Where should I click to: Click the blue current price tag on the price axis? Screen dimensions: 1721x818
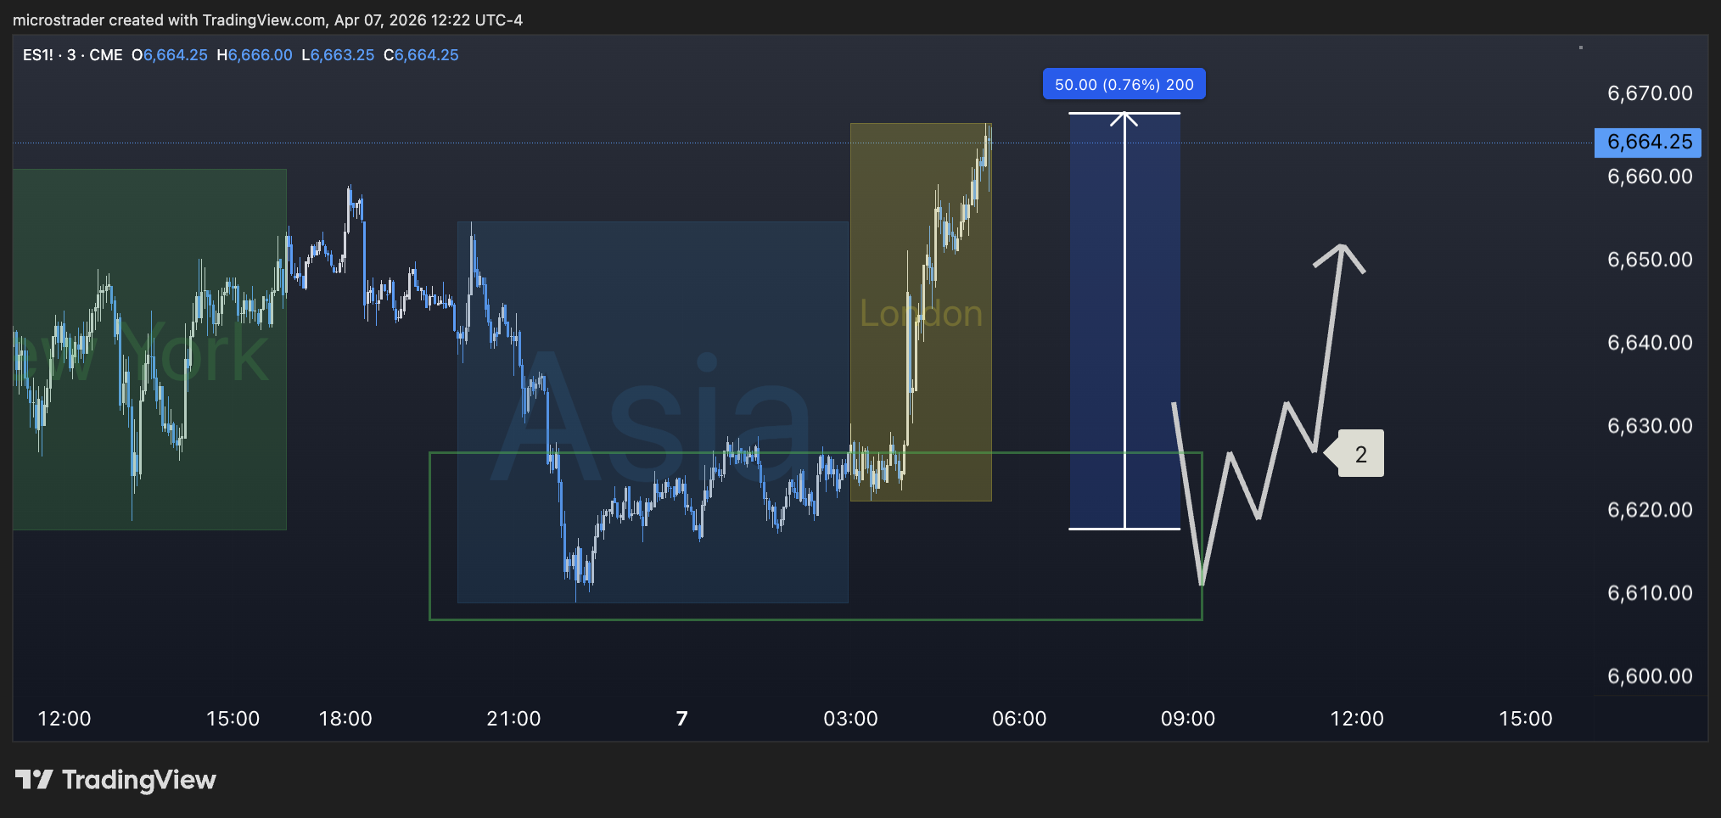coord(1648,142)
